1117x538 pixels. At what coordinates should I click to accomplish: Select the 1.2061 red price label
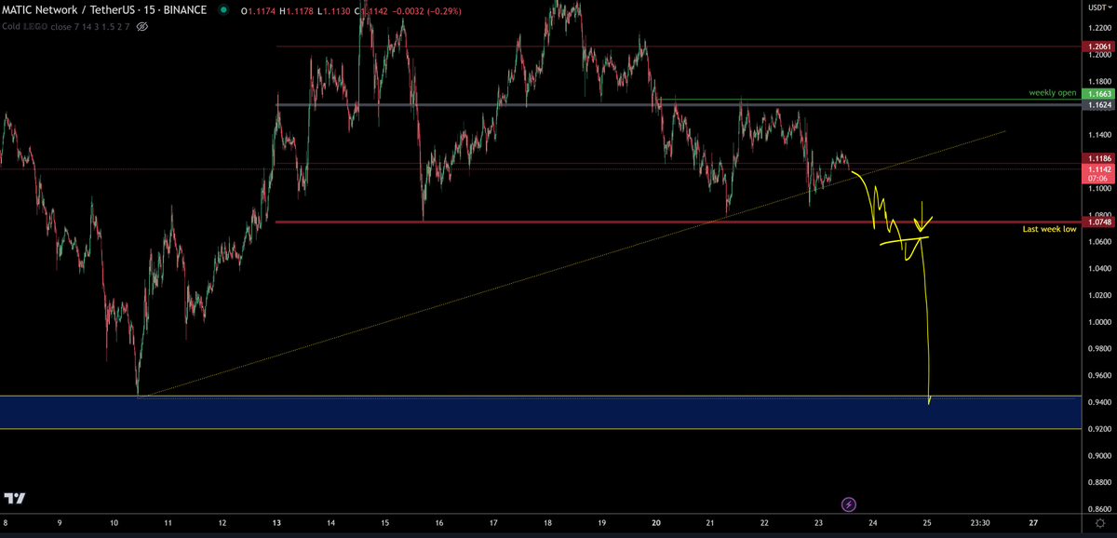tap(1098, 46)
